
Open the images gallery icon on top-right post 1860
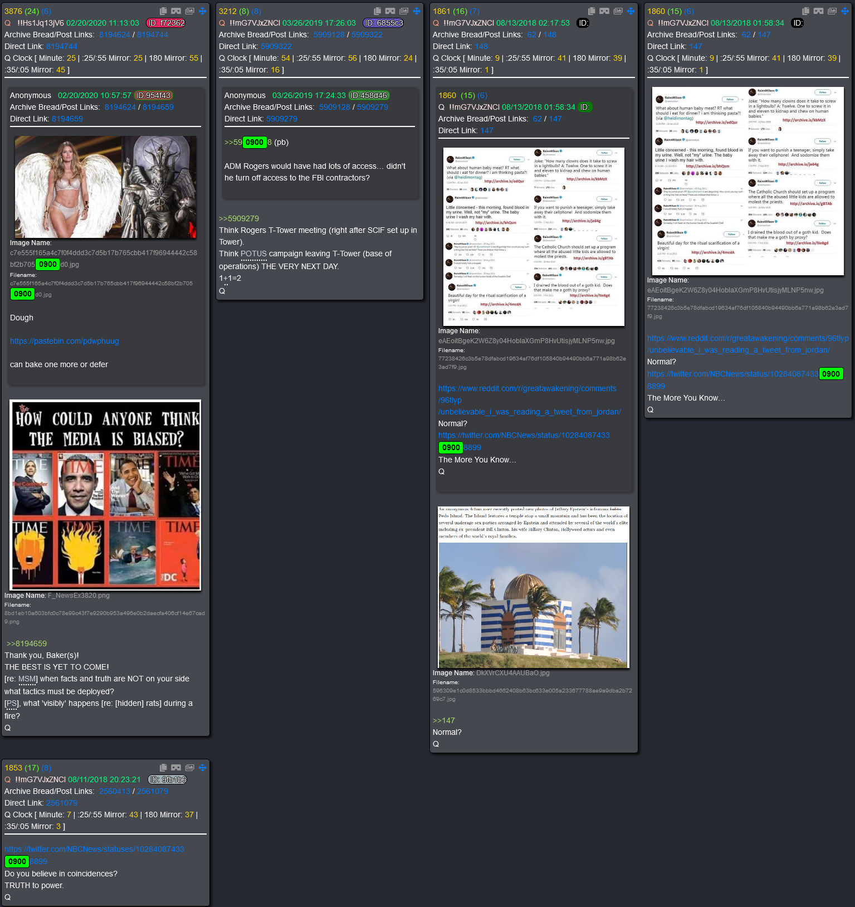point(832,11)
